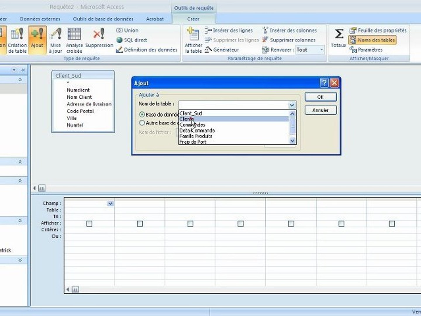The image size is (421, 316).
Task: Click the Nom de la table input field
Action: [234, 105]
